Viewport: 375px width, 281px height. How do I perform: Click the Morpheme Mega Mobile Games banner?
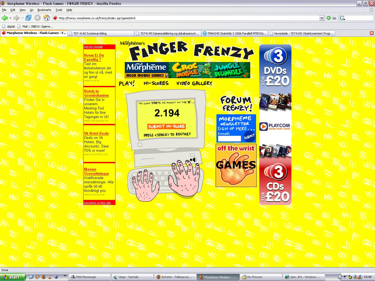click(187, 70)
